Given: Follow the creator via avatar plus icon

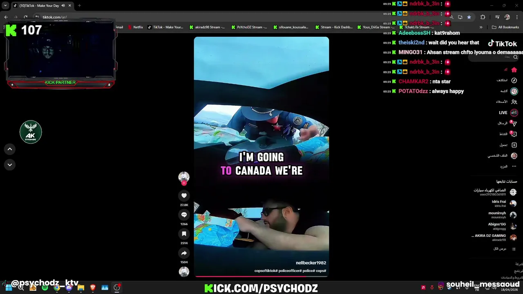Looking at the screenshot, I should click(x=184, y=183).
